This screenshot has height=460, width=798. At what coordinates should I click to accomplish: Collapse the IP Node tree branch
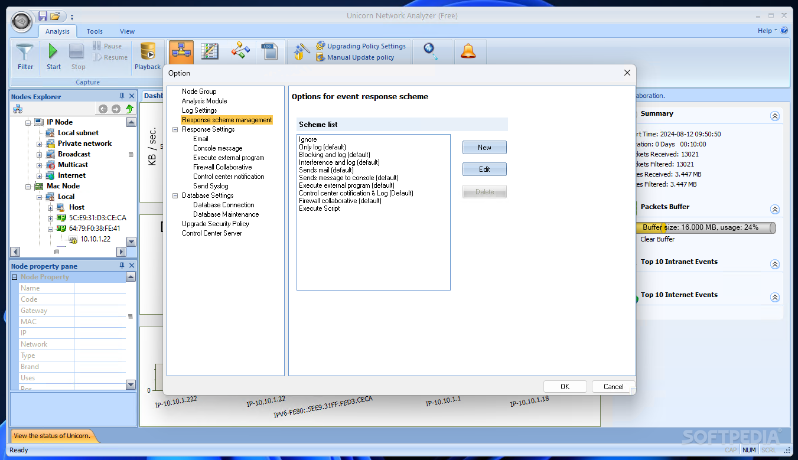point(28,122)
